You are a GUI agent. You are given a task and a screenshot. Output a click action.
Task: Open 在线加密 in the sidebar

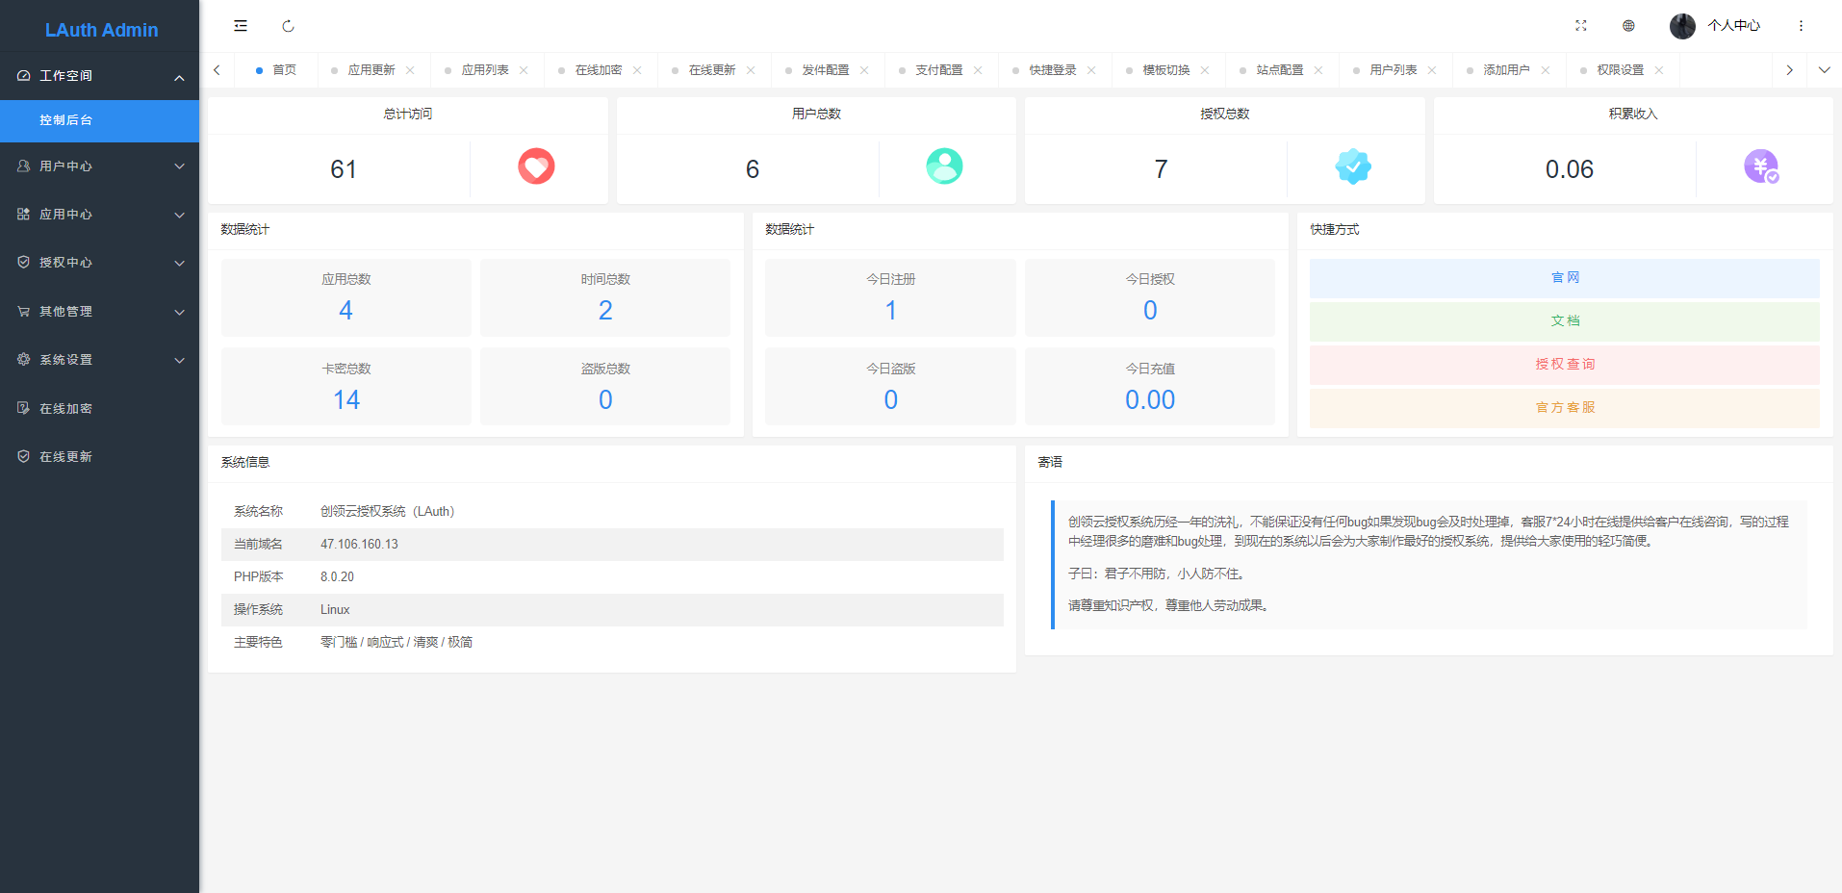65,409
